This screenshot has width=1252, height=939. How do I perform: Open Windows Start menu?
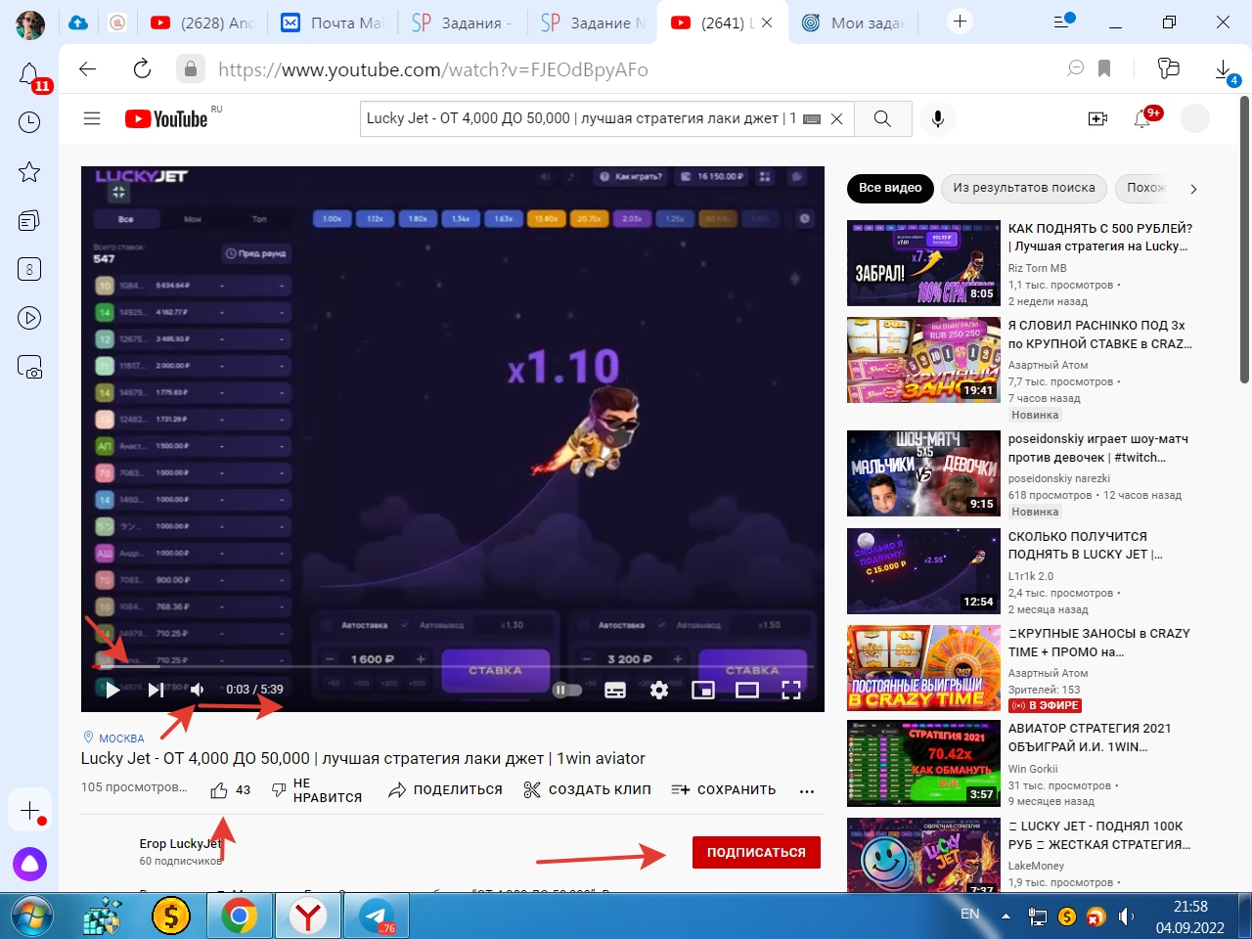coord(31,917)
